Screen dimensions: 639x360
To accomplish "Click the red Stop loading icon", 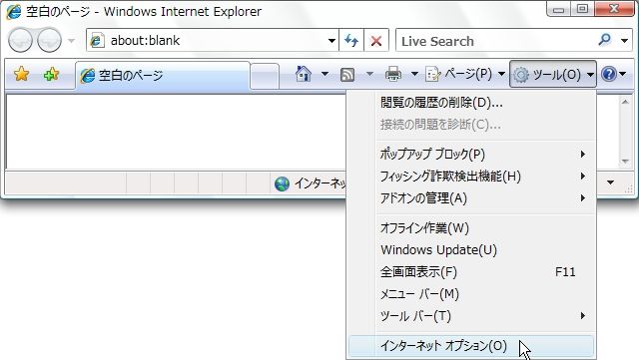I will pyautogui.click(x=376, y=40).
